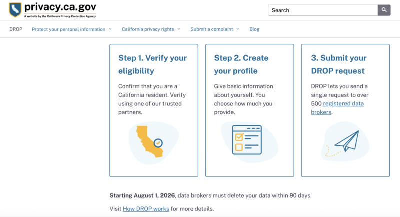Click the privacy.ca.gov site title
Image resolution: width=400 pixels, height=217 pixels.
click(60, 7)
